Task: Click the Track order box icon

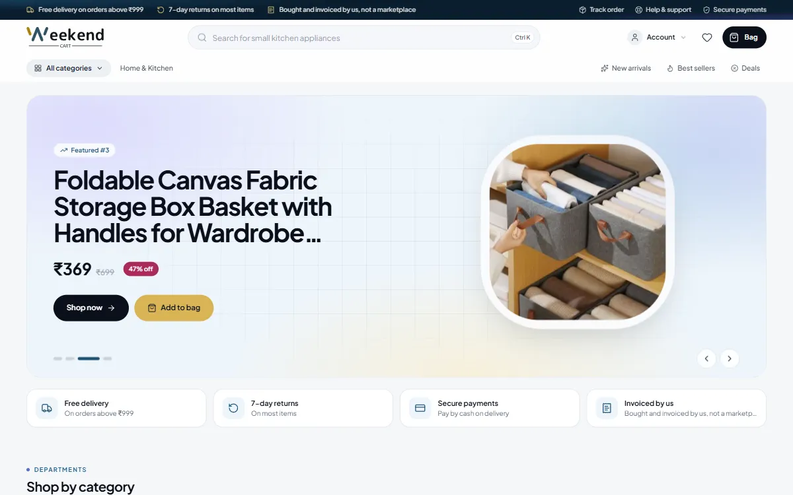Action: tap(582, 10)
